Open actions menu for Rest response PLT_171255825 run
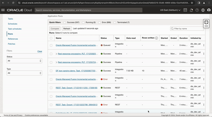Viewport: 212px width, 117px height. pyautogui.click(x=204, y=54)
